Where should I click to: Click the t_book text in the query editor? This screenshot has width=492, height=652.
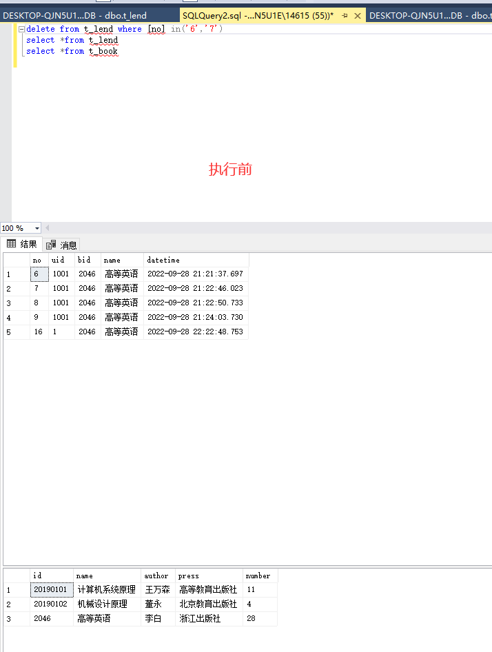pos(103,51)
